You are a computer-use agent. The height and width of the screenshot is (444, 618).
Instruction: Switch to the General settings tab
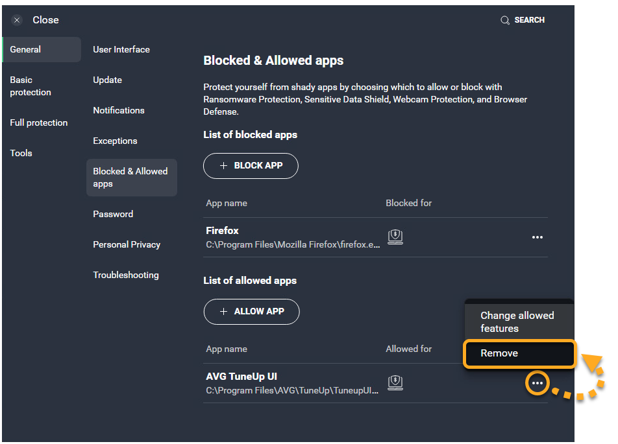pos(26,50)
